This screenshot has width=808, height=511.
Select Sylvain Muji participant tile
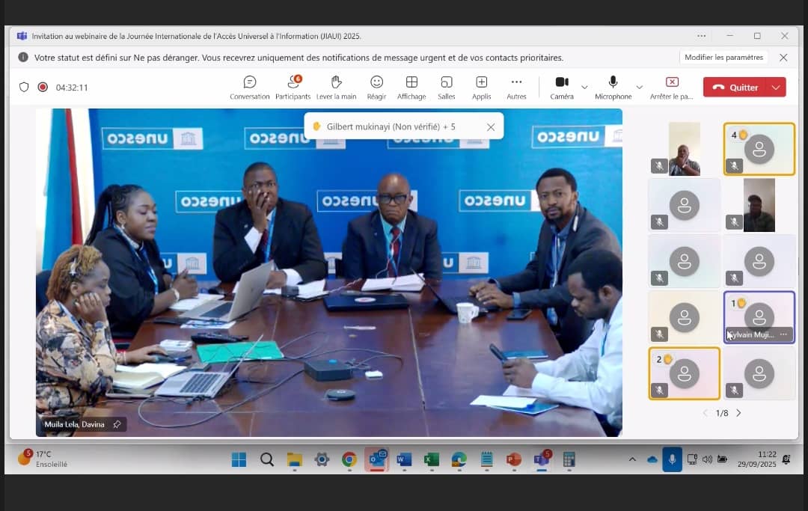click(759, 317)
